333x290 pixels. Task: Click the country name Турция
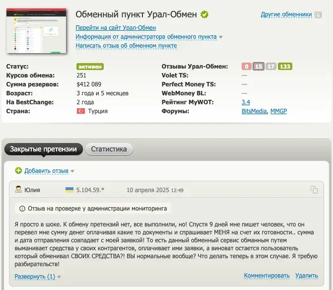point(98,111)
